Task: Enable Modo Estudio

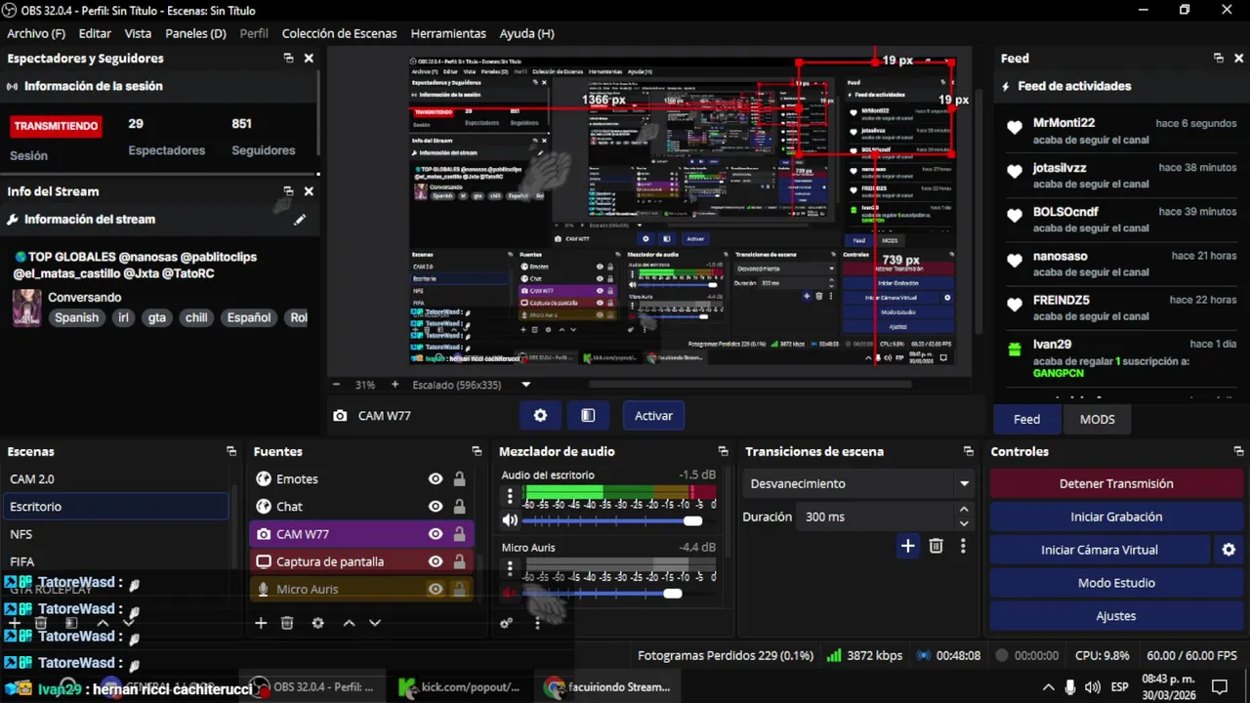Action: [1116, 583]
